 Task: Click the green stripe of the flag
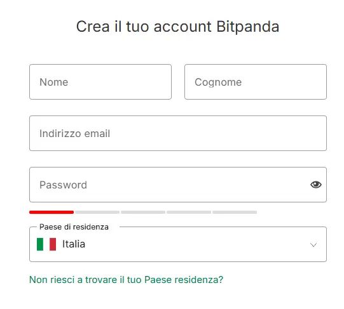[x=40, y=244]
